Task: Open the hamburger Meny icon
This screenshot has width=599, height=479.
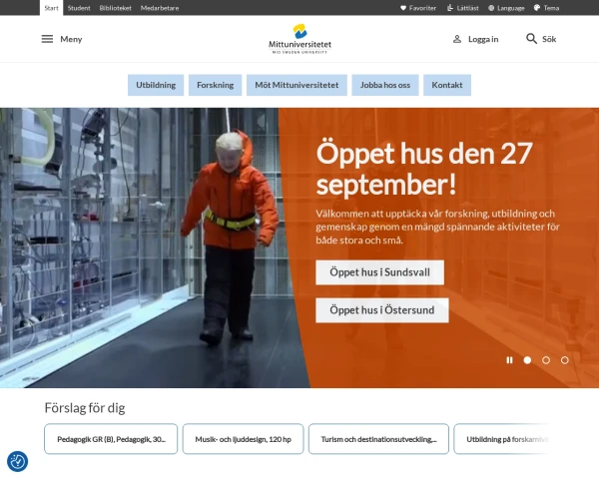Action: click(47, 39)
